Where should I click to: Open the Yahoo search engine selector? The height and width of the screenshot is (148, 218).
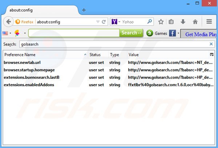coord(116,22)
